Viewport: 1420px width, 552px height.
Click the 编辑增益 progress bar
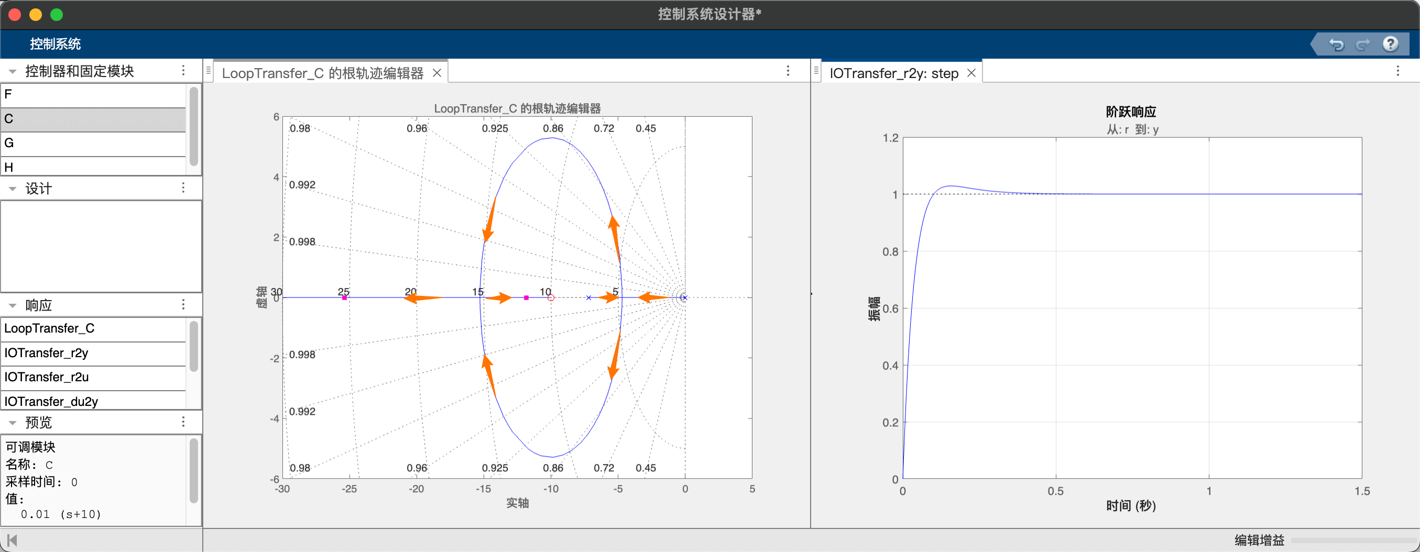click(x=1352, y=540)
